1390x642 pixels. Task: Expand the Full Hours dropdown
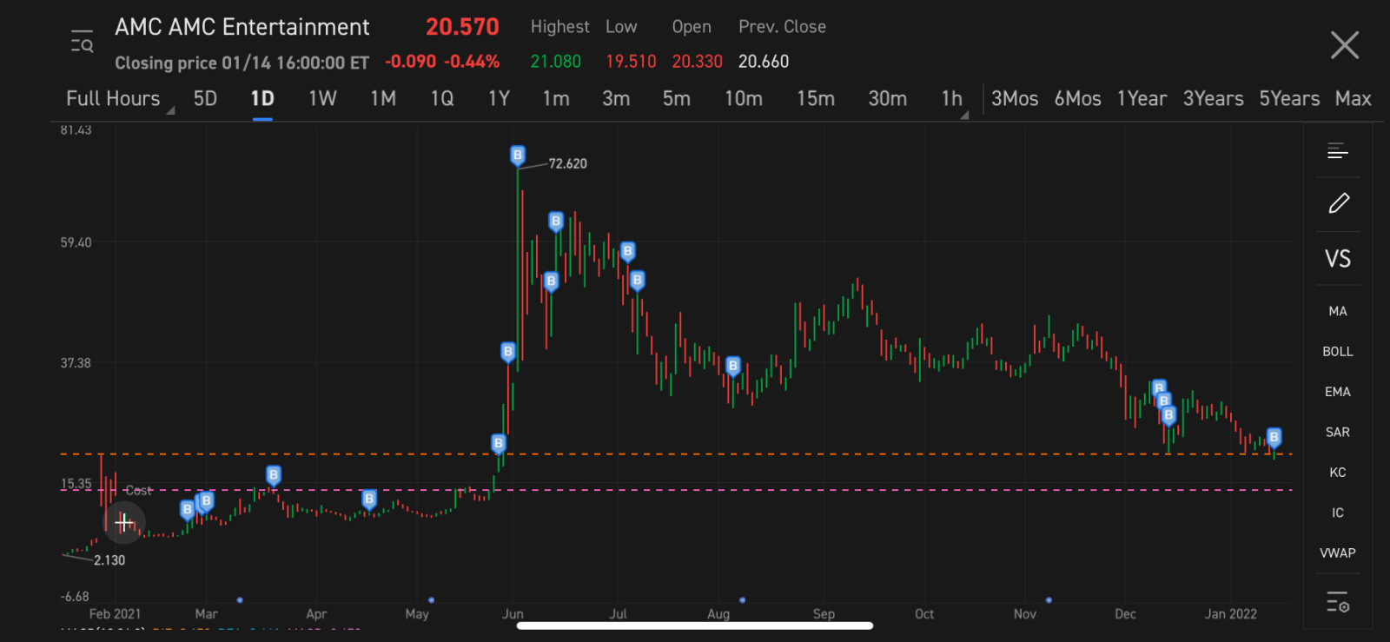tap(119, 99)
